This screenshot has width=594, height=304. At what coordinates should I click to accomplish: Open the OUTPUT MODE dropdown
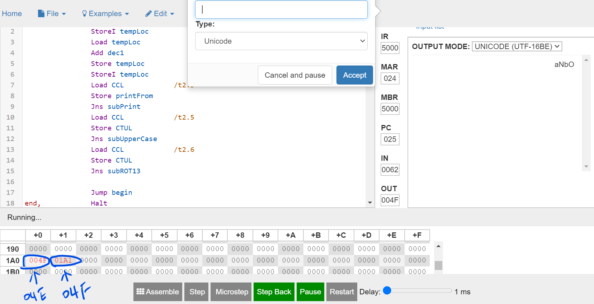coord(517,47)
